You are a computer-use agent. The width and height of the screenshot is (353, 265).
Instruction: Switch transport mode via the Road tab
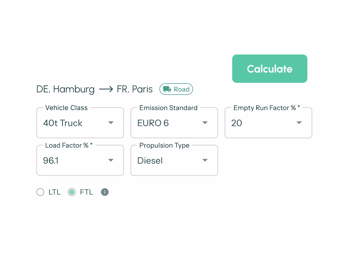click(x=176, y=89)
